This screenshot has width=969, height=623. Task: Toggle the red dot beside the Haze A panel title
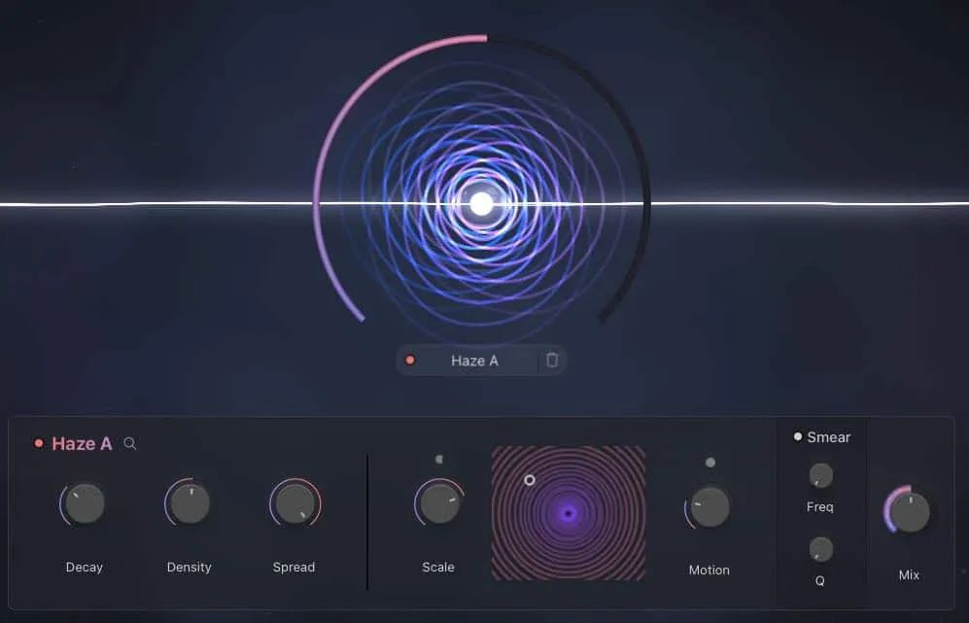(x=38, y=443)
